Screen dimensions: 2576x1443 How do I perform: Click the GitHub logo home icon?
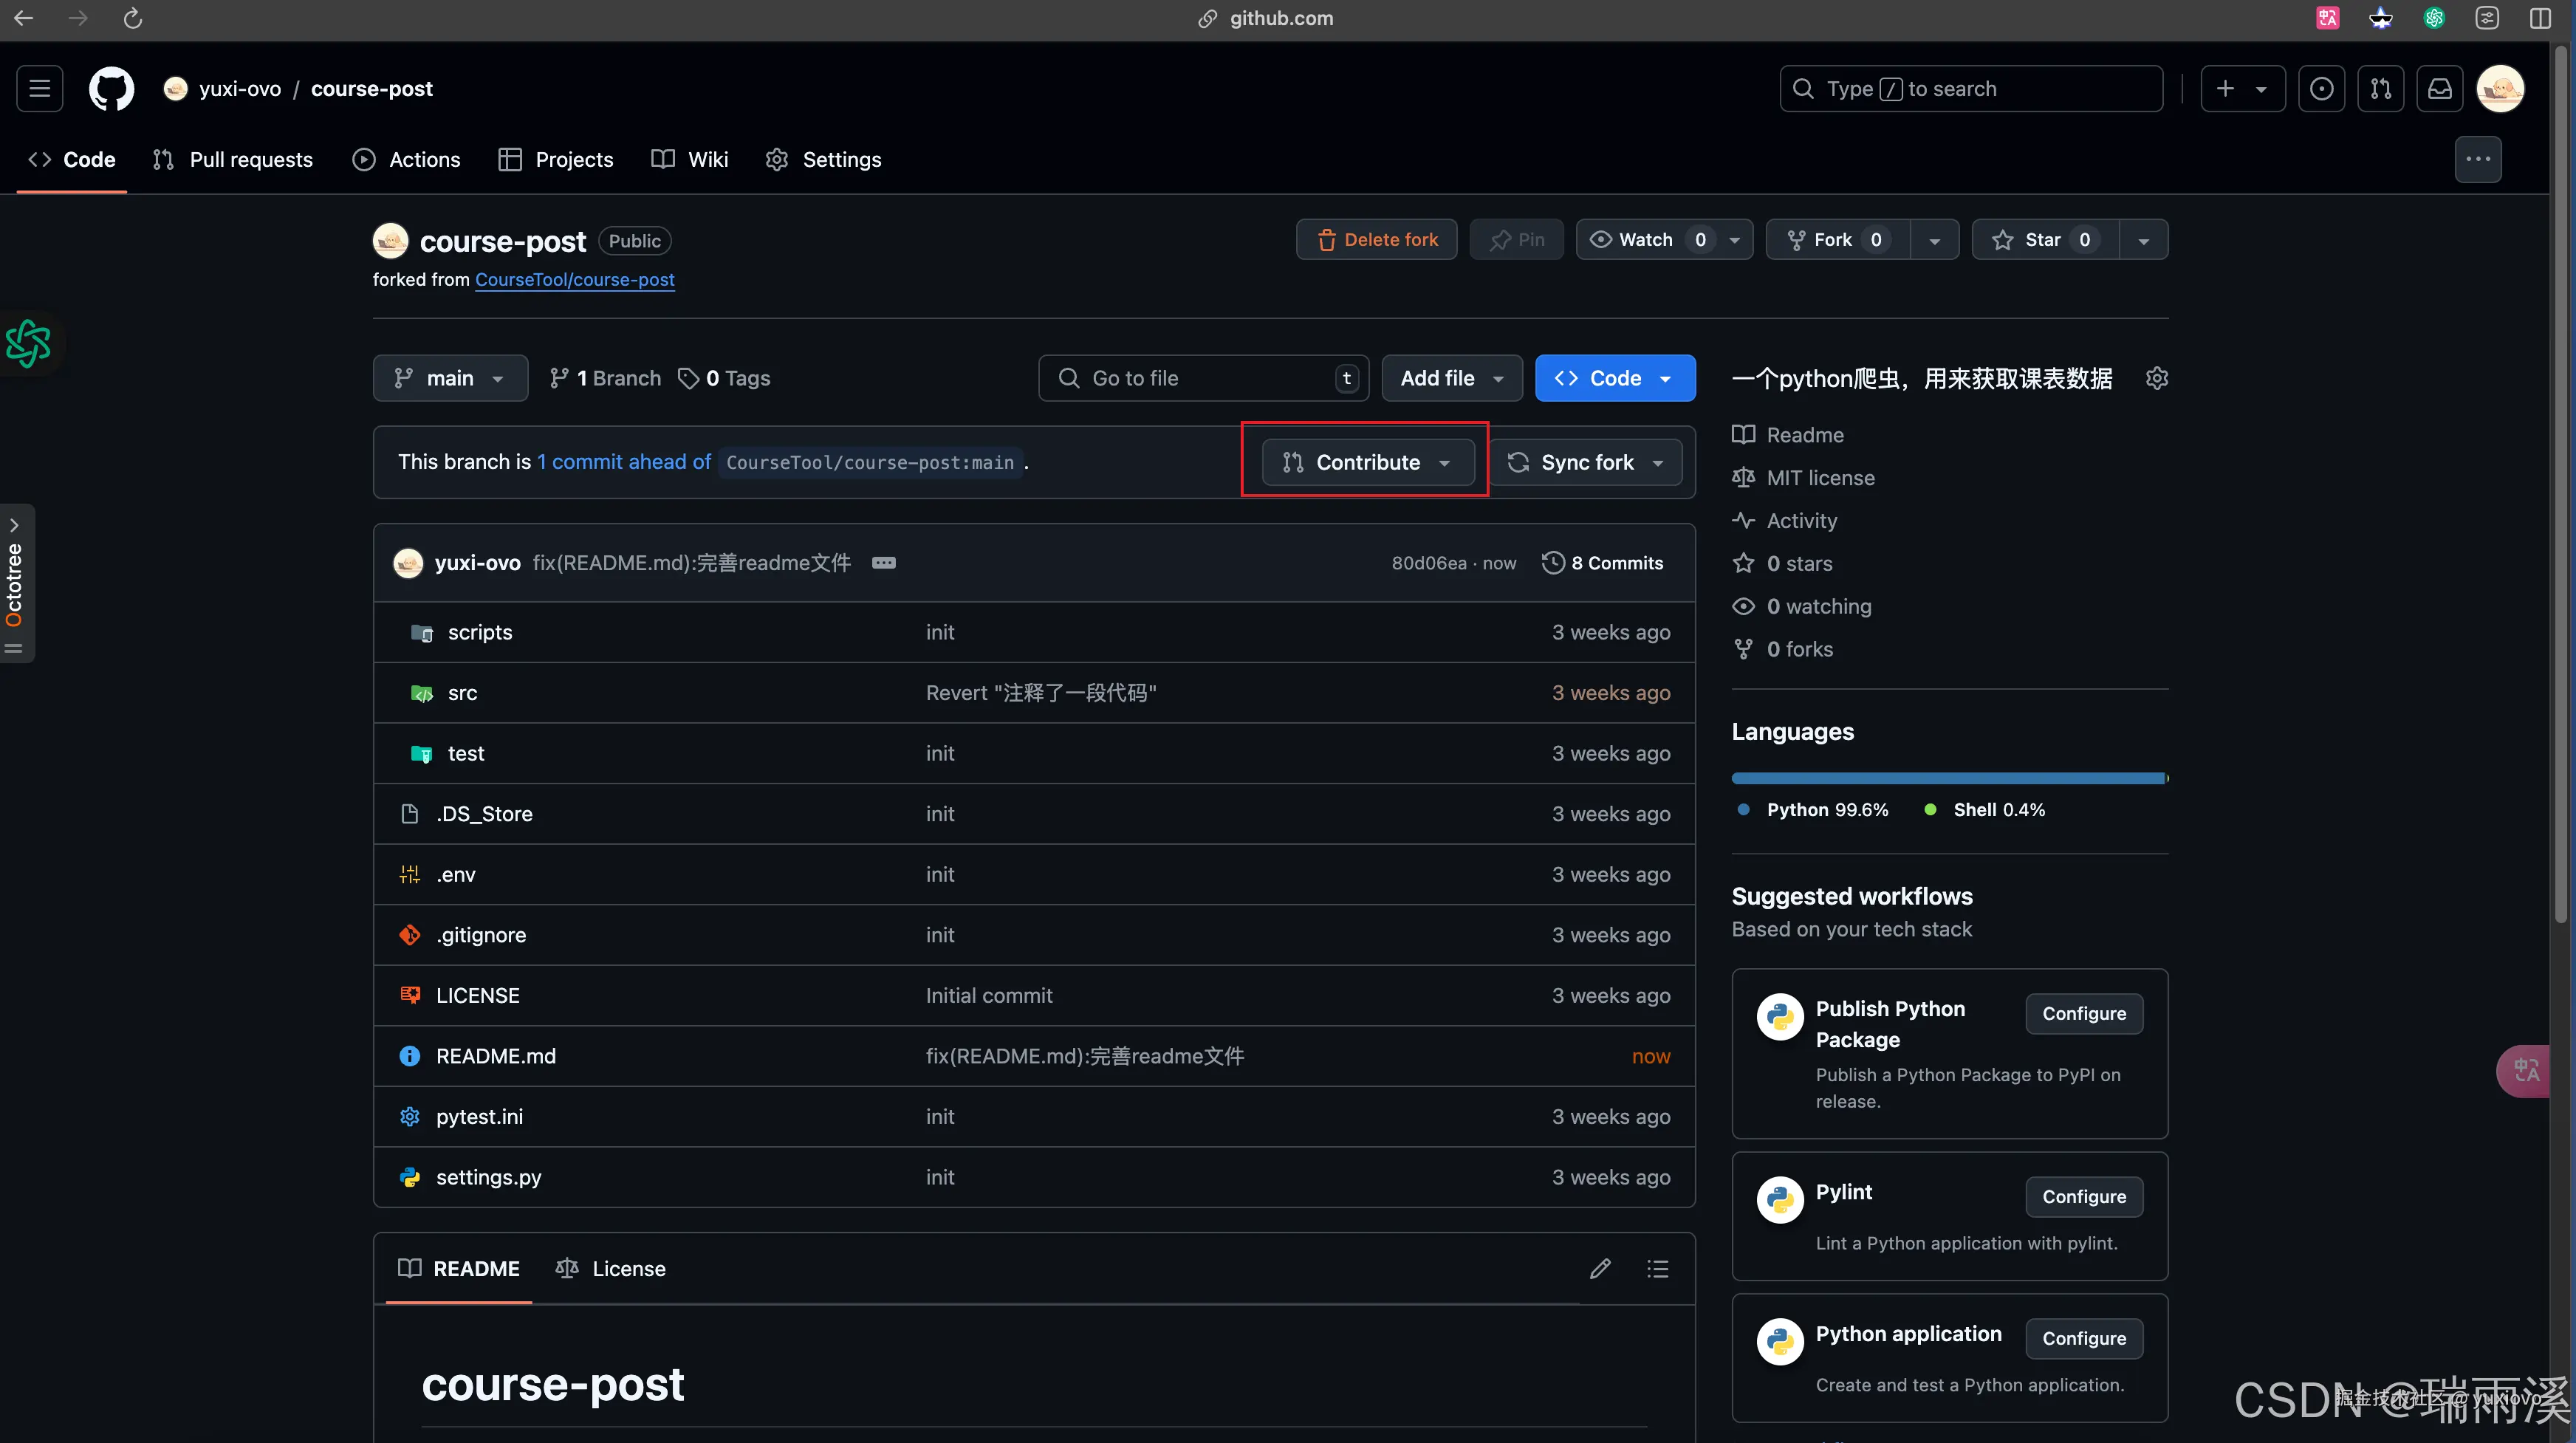[111, 89]
